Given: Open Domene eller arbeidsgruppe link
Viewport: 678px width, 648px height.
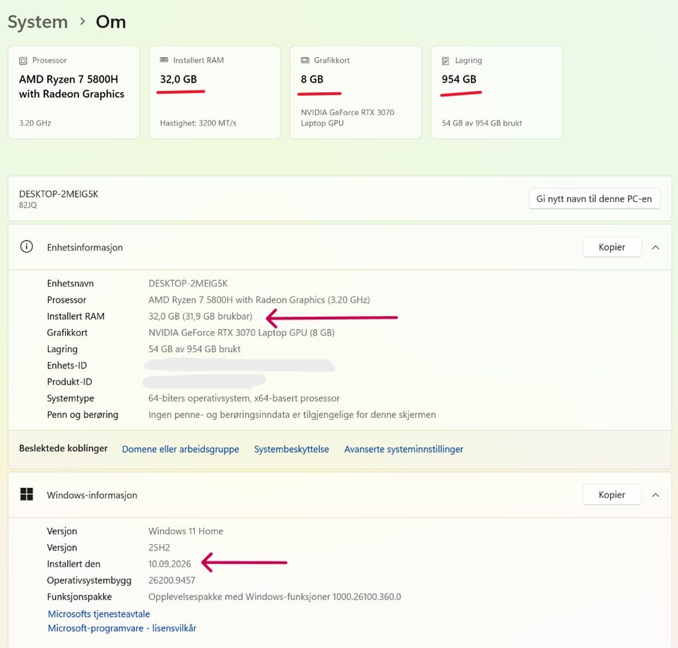Looking at the screenshot, I should tap(180, 449).
